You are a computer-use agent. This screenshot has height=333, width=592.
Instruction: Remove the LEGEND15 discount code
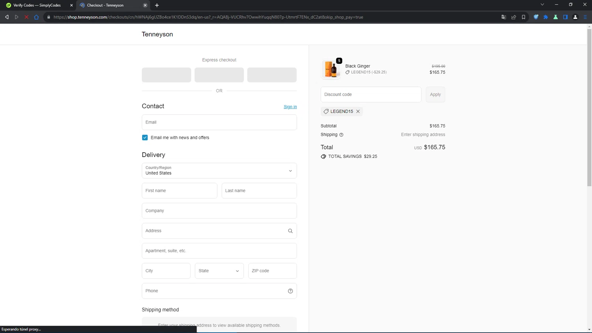click(358, 111)
